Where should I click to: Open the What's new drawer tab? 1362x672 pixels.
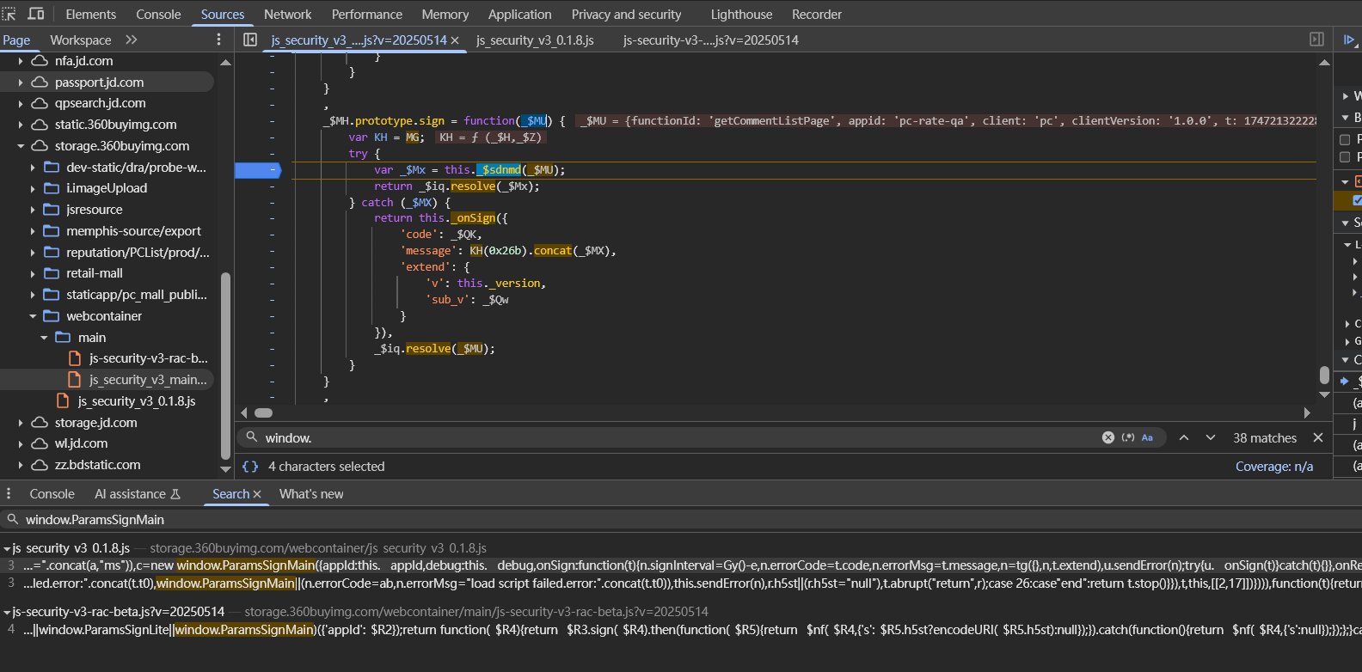(x=311, y=494)
